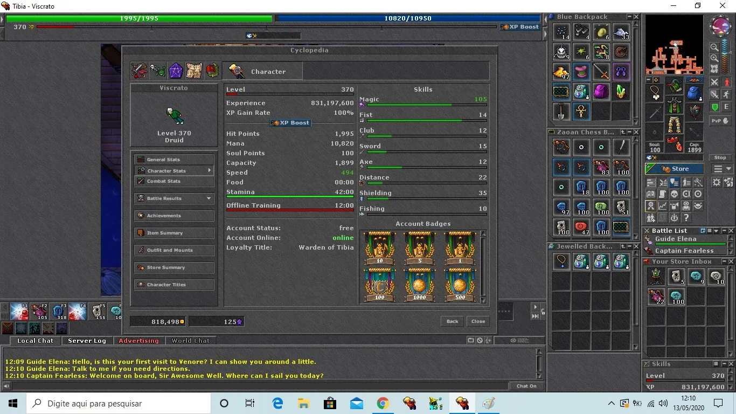Image resolution: width=736 pixels, height=414 pixels.
Task: Toggle the F1 hotkey action slot
Action: [x=19, y=312]
